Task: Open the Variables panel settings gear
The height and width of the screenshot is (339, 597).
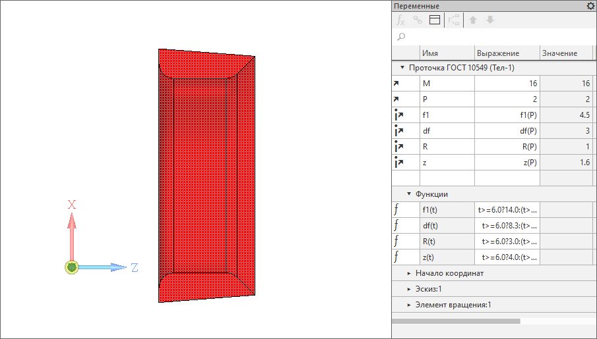Action: coord(590,6)
